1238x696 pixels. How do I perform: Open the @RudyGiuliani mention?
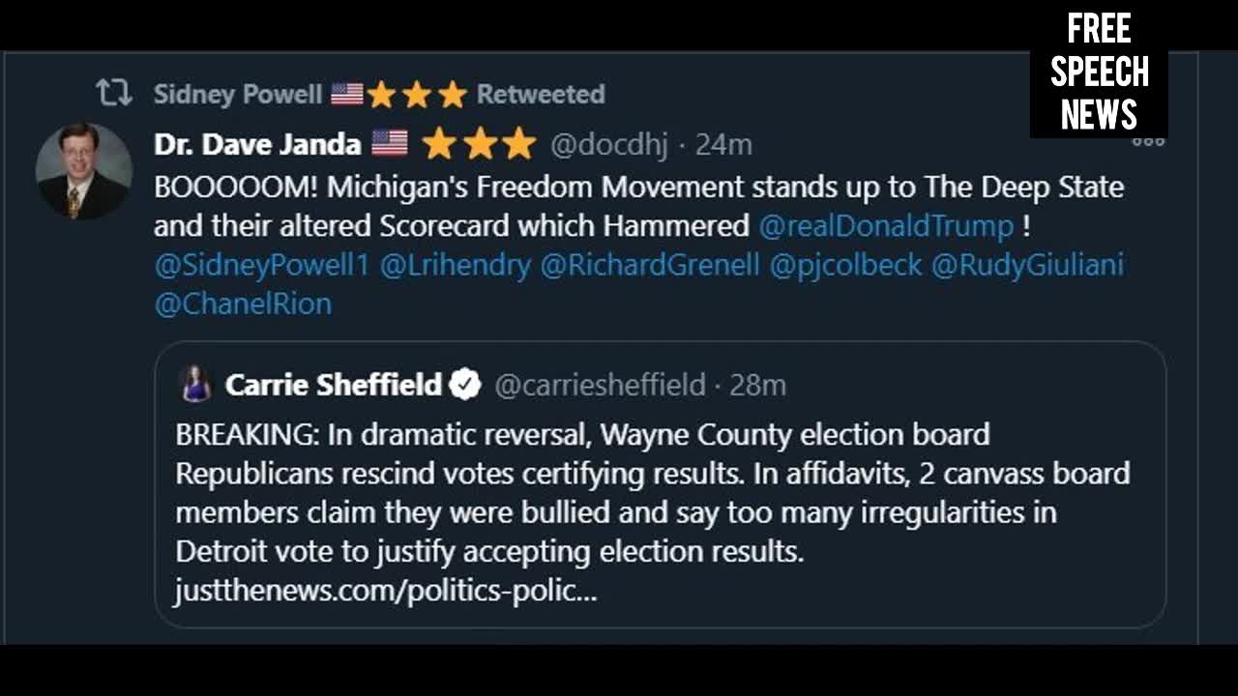coord(1027,265)
